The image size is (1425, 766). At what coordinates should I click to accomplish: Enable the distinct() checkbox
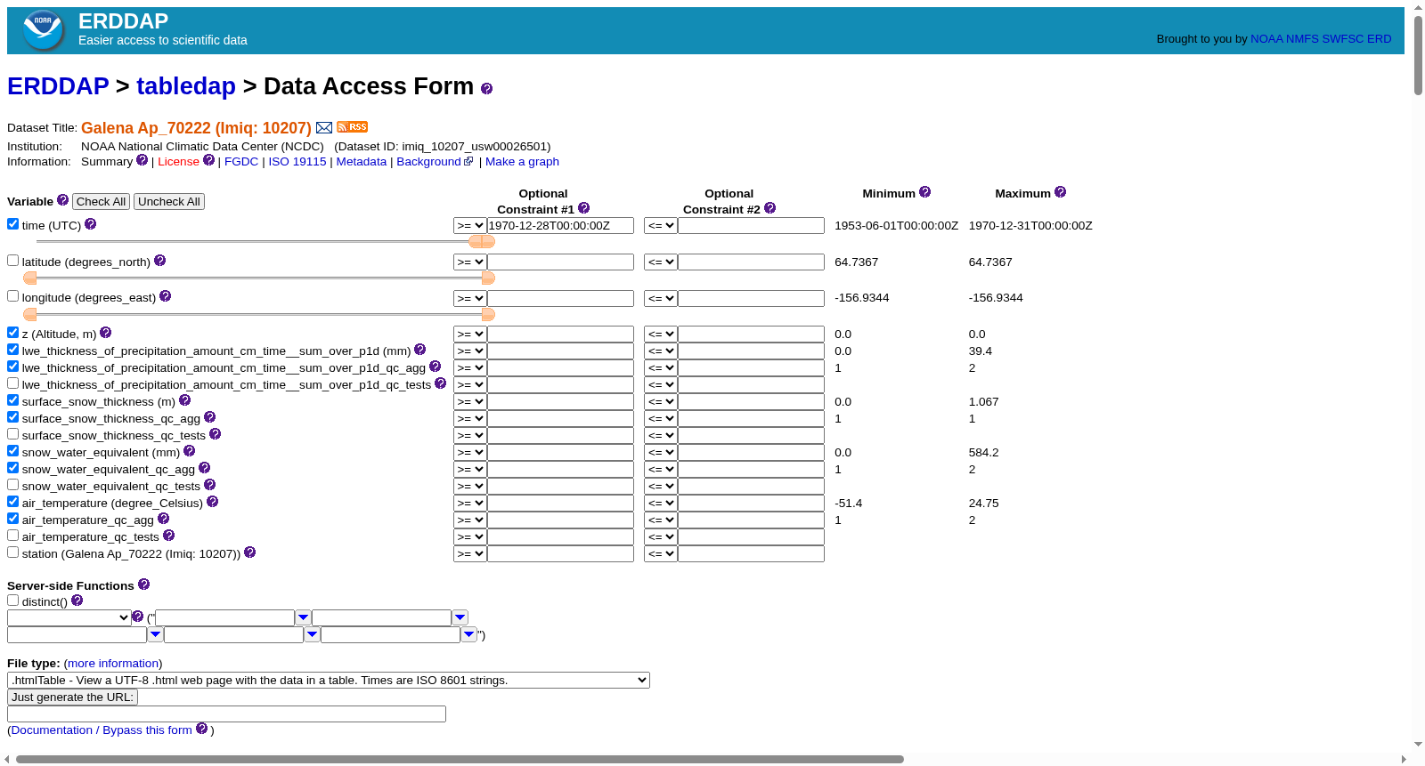pyautogui.click(x=12, y=601)
